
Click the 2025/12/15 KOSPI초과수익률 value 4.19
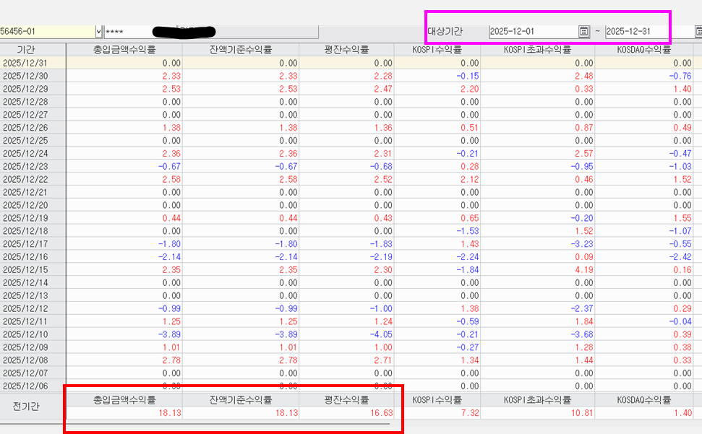coord(584,271)
